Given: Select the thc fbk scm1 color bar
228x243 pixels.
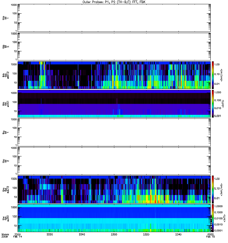Looking at the screenshot, I should (x=213, y=218).
